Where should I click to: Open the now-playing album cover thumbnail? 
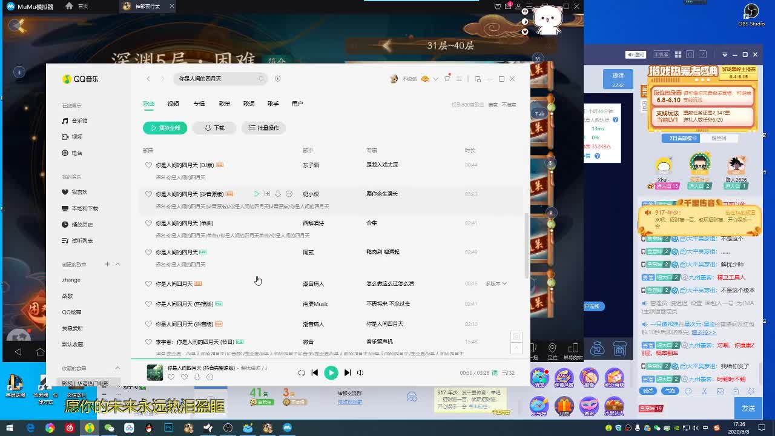point(155,372)
